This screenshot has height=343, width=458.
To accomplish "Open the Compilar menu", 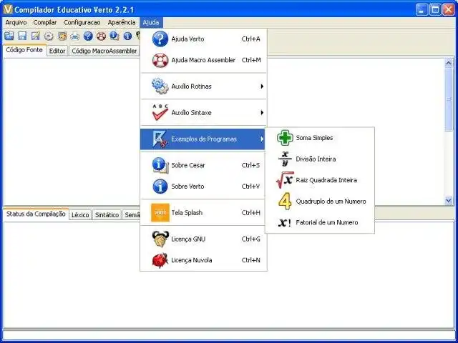I will pyautogui.click(x=44, y=22).
